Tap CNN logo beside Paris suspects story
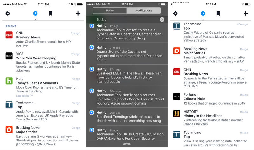254x150 pixels. [177, 72]
